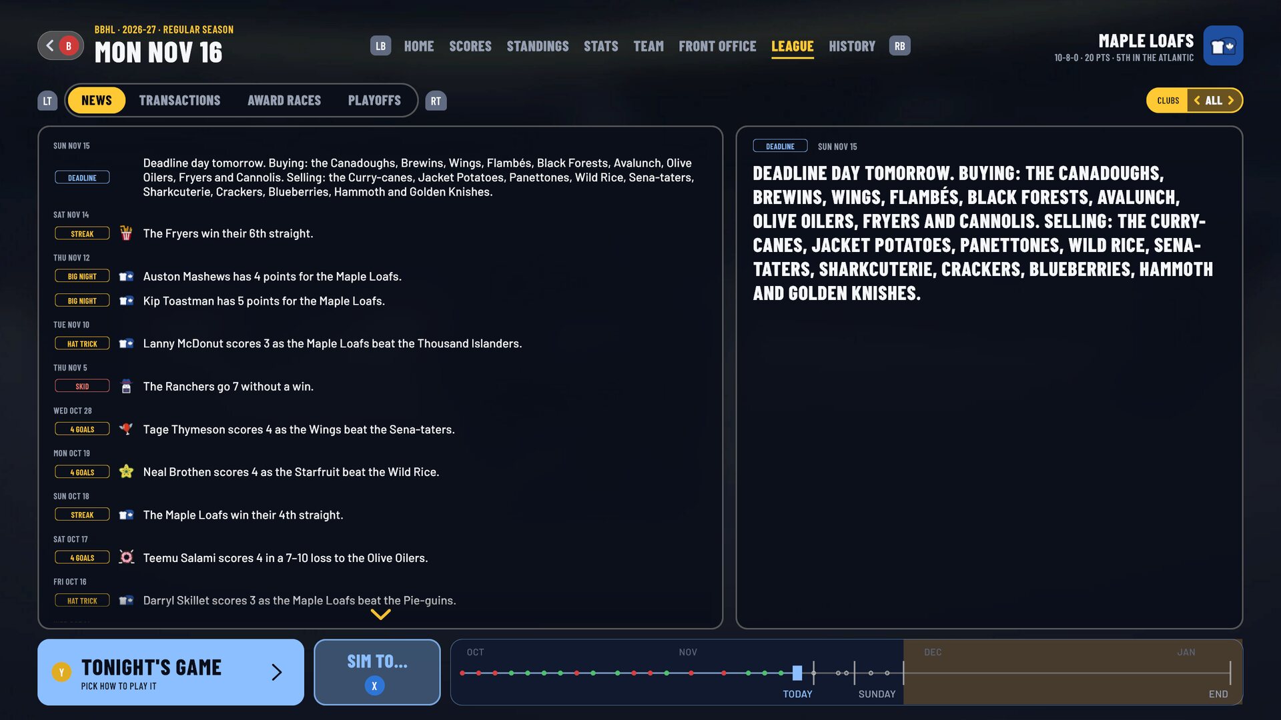Click the Clubs filter label
1281x720 pixels.
tap(1168, 101)
